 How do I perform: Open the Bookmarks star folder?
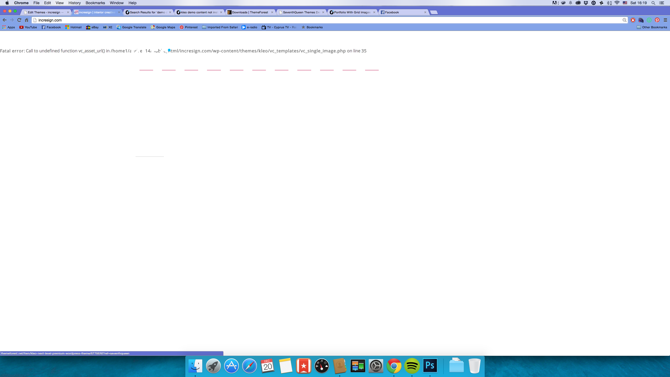tap(312, 27)
